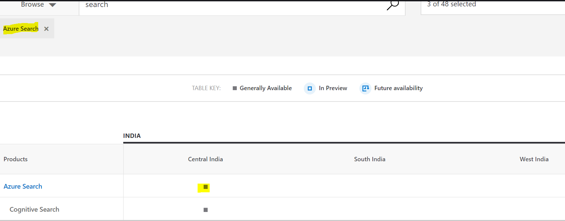Click the In Preview legend text
This screenshot has width=565, height=221.
click(333, 88)
